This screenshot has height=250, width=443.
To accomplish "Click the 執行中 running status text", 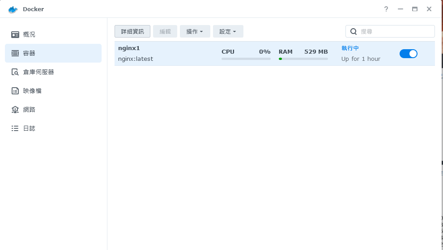I will [x=350, y=48].
